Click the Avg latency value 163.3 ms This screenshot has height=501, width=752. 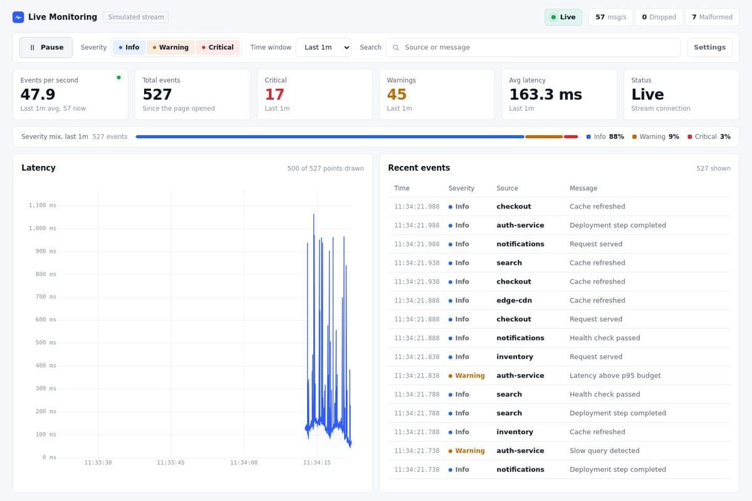[545, 94]
